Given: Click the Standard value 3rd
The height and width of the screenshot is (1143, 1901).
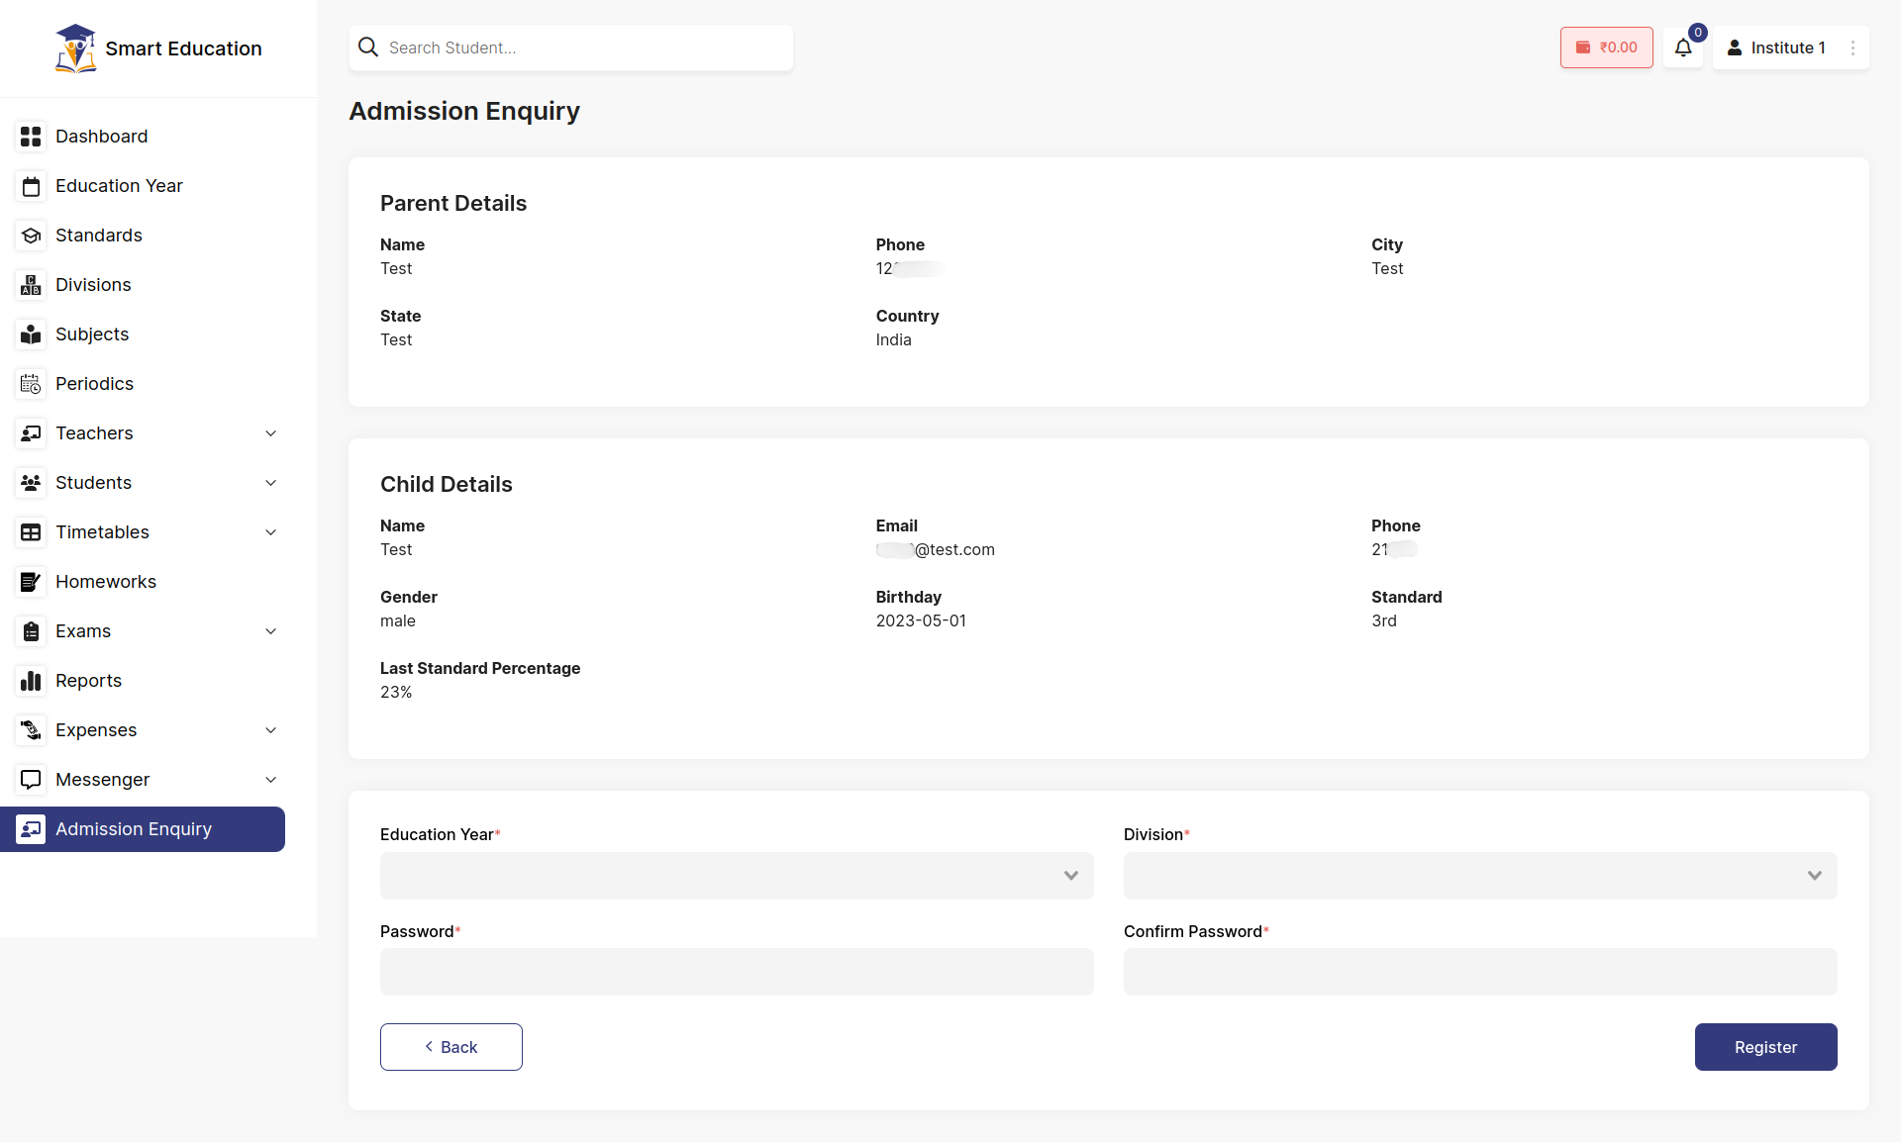Looking at the screenshot, I should [x=1384, y=620].
